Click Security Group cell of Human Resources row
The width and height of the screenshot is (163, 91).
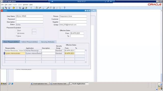60,51
